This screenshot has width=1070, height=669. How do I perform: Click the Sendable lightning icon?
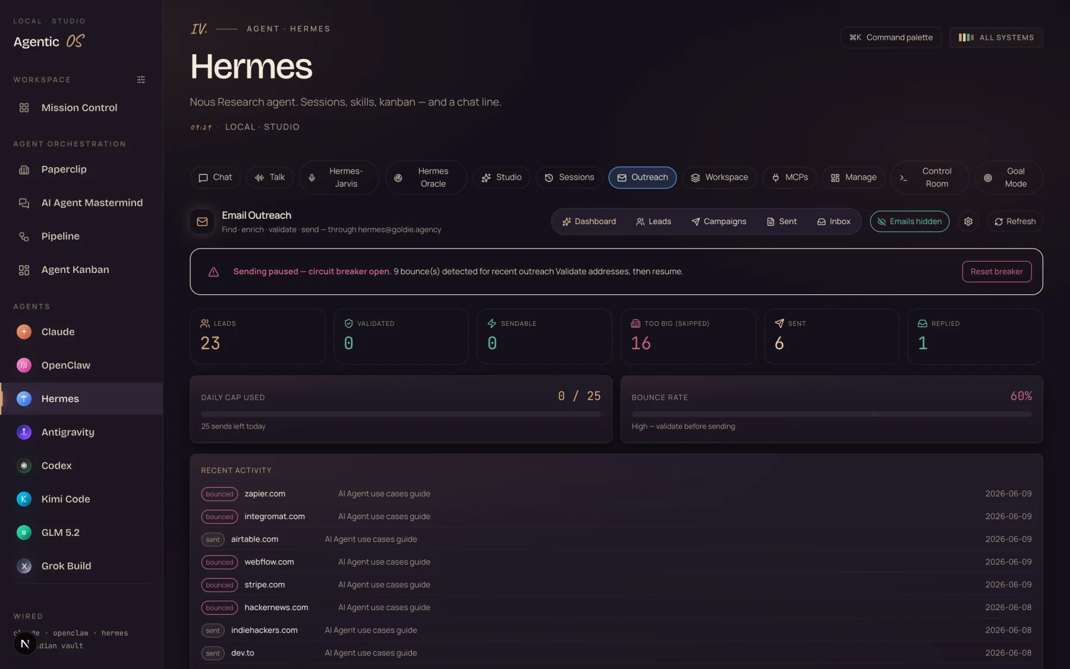coord(492,323)
